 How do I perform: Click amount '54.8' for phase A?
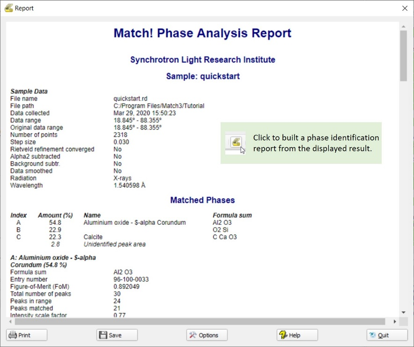pyautogui.click(x=55, y=222)
